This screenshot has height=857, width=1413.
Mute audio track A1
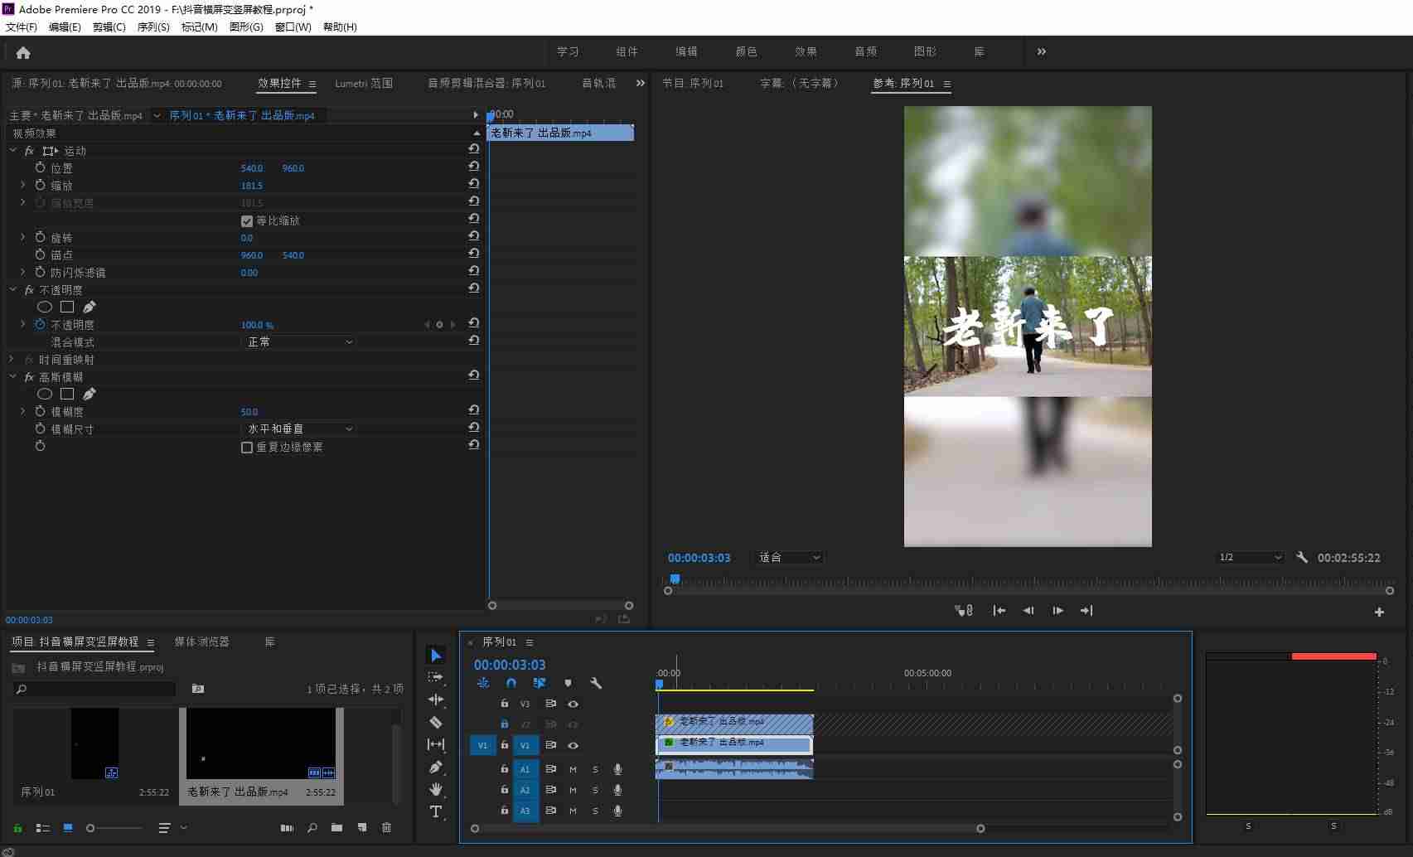point(573,769)
